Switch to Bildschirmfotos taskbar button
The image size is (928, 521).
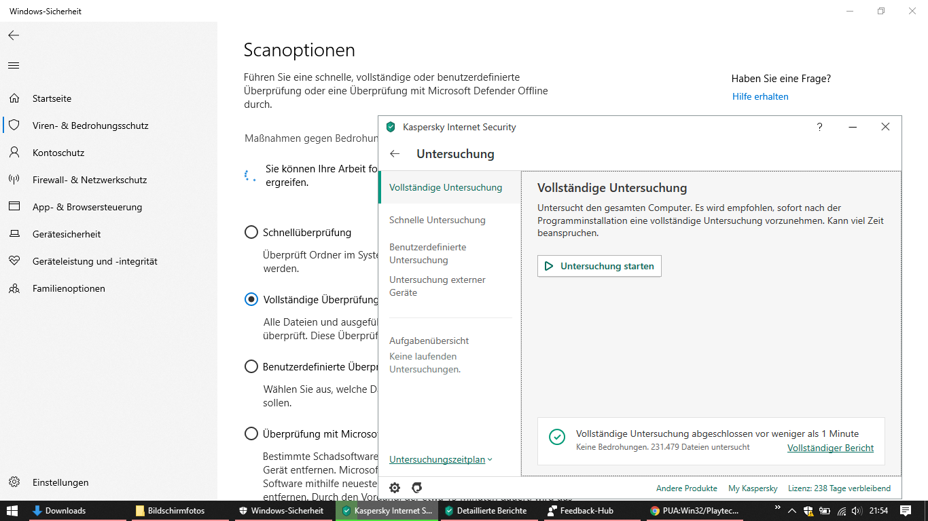(180, 511)
